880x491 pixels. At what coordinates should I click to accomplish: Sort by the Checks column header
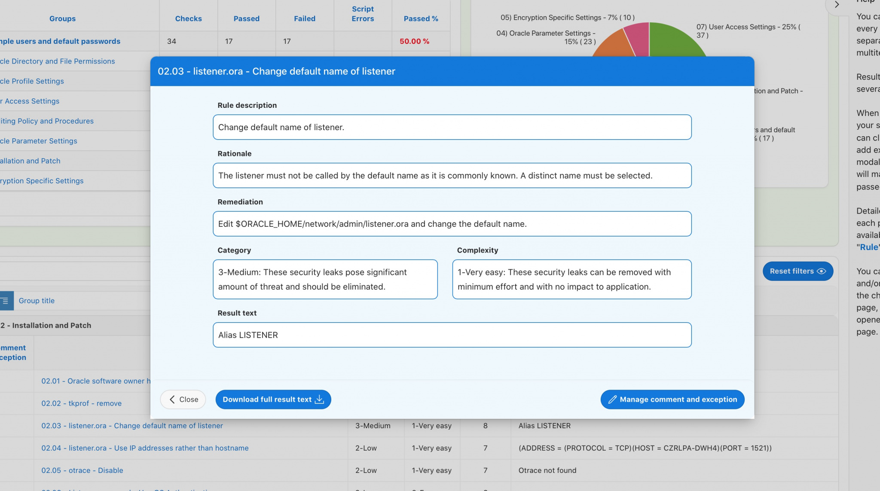click(x=188, y=18)
